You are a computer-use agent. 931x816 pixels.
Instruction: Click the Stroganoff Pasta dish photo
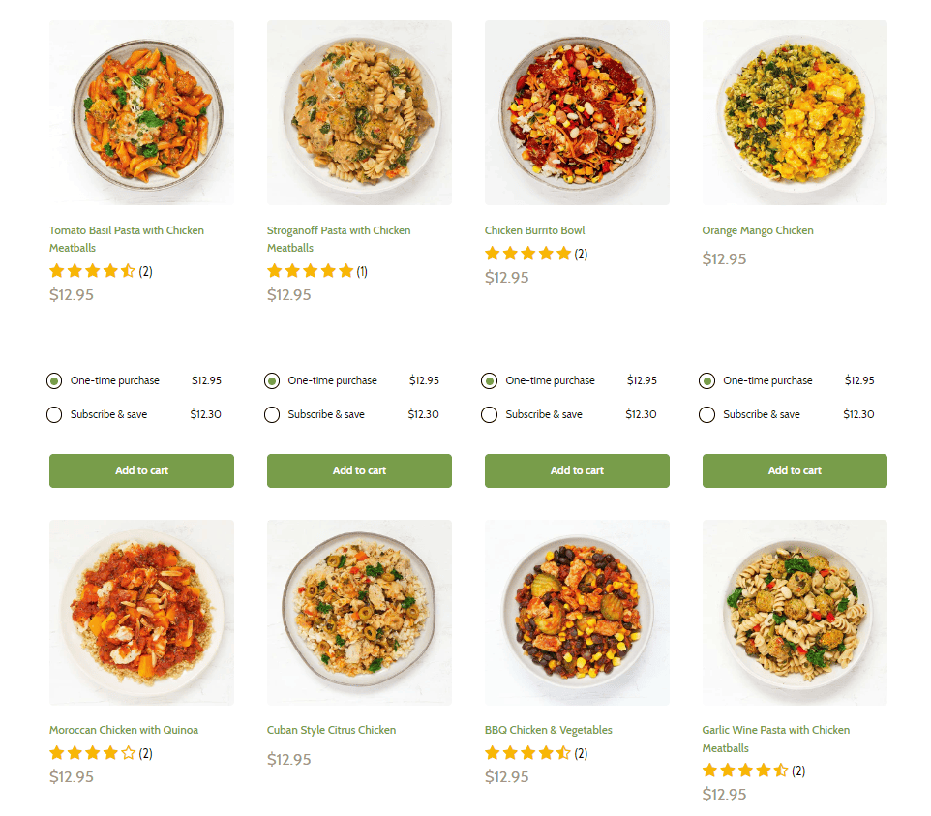[x=359, y=112]
